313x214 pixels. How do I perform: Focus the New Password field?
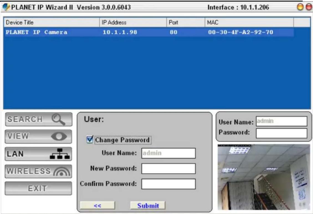click(169, 168)
